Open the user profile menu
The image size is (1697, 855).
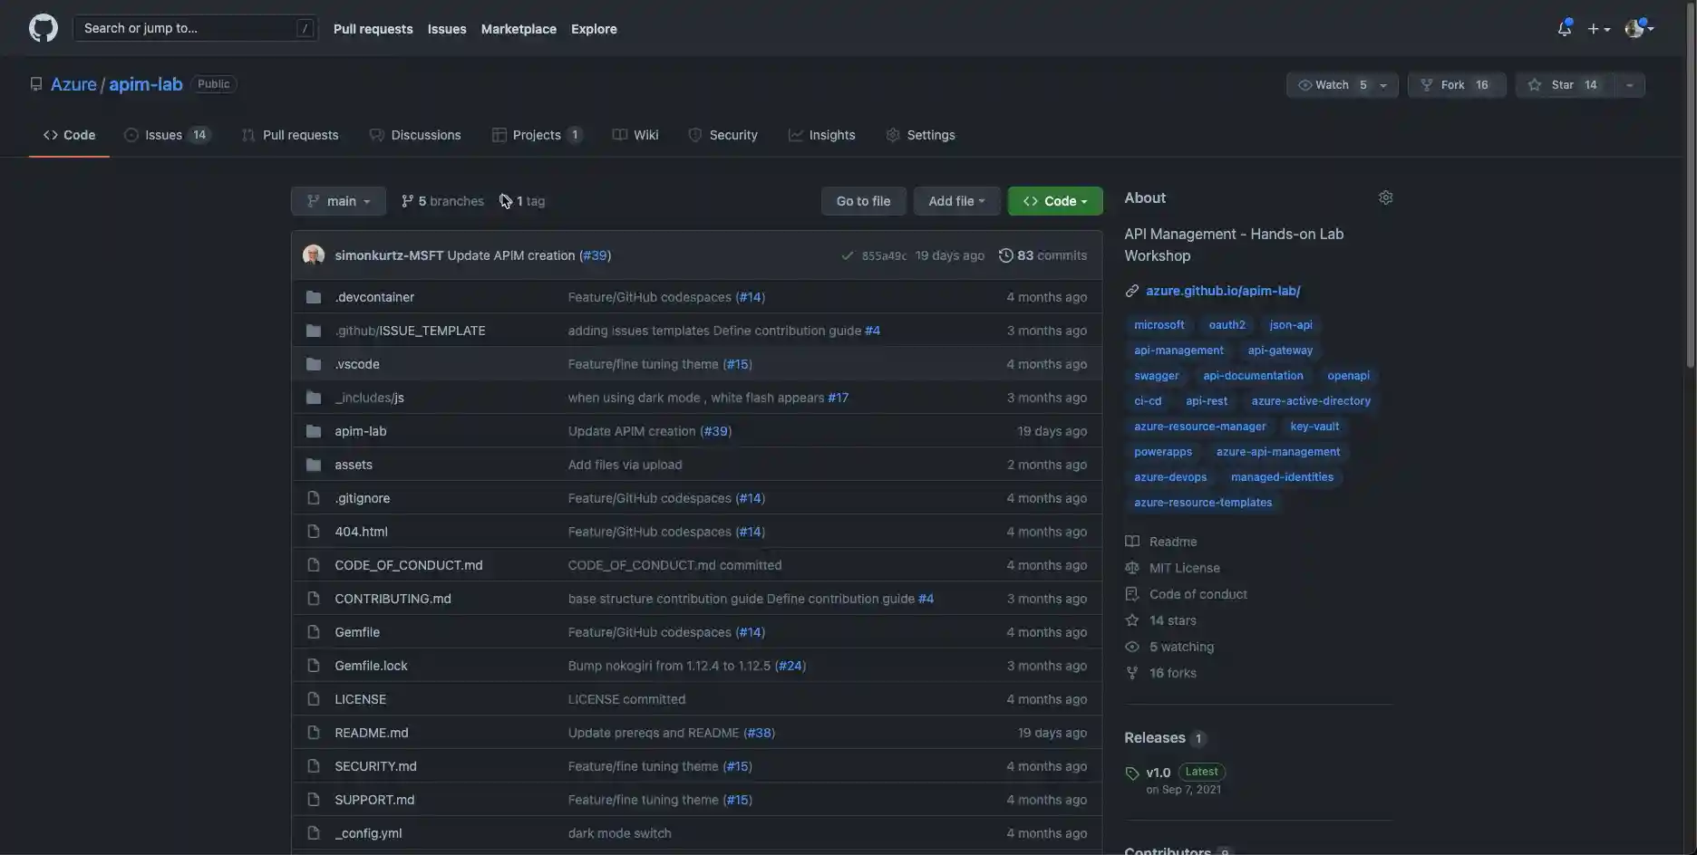click(x=1639, y=27)
